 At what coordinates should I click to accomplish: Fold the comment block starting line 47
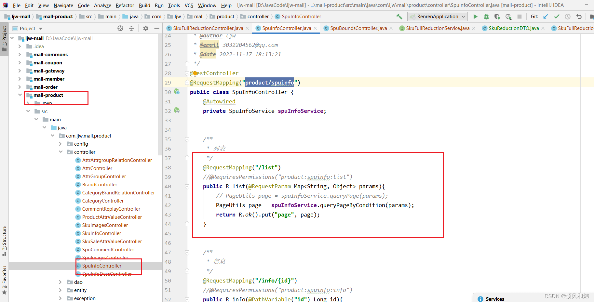187,252
